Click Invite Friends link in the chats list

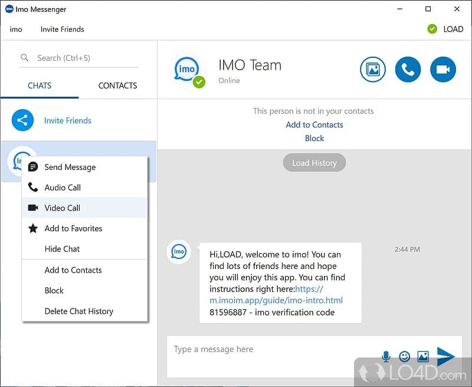67,120
